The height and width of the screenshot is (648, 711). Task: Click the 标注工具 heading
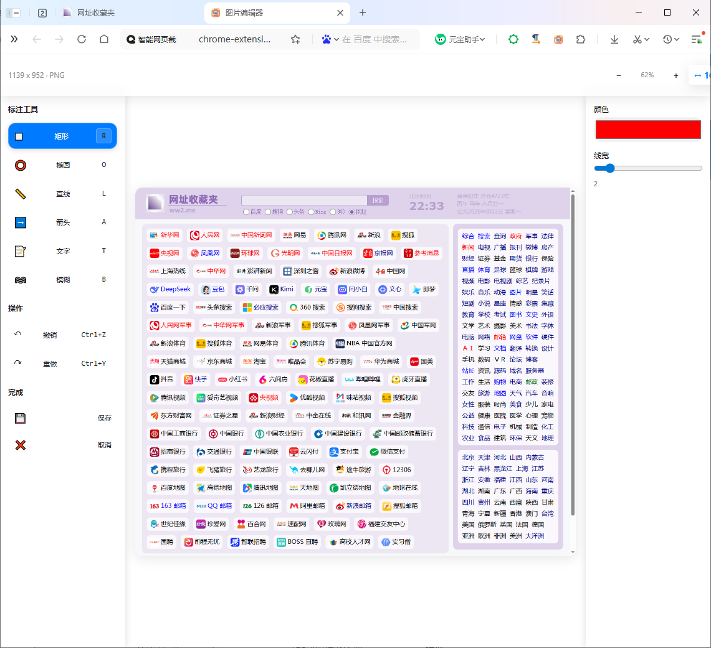[x=23, y=109]
